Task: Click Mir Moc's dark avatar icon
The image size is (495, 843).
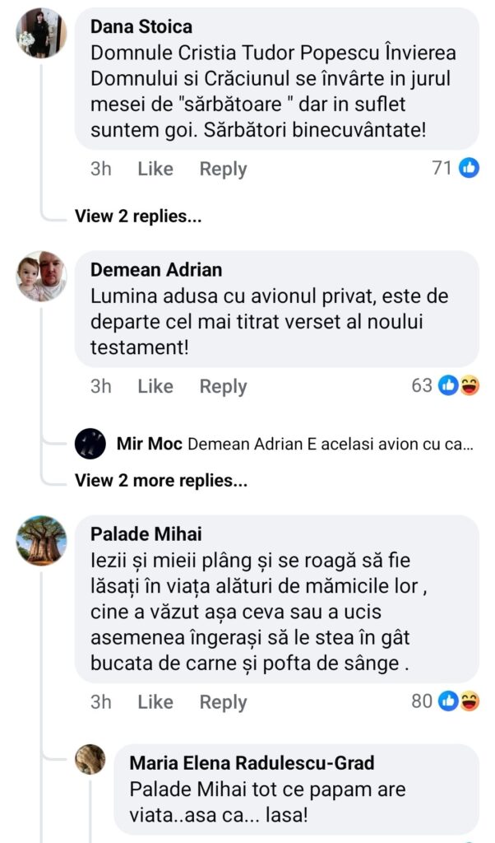Action: click(x=90, y=445)
